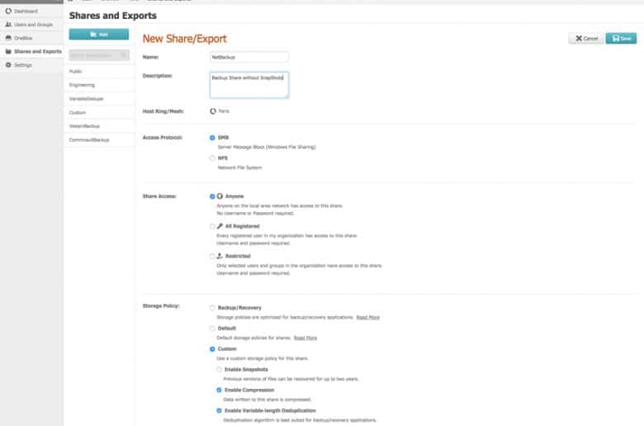Image resolution: width=644 pixels, height=426 pixels.
Task: Click the key icon beside All Registered
Action: tap(220, 226)
